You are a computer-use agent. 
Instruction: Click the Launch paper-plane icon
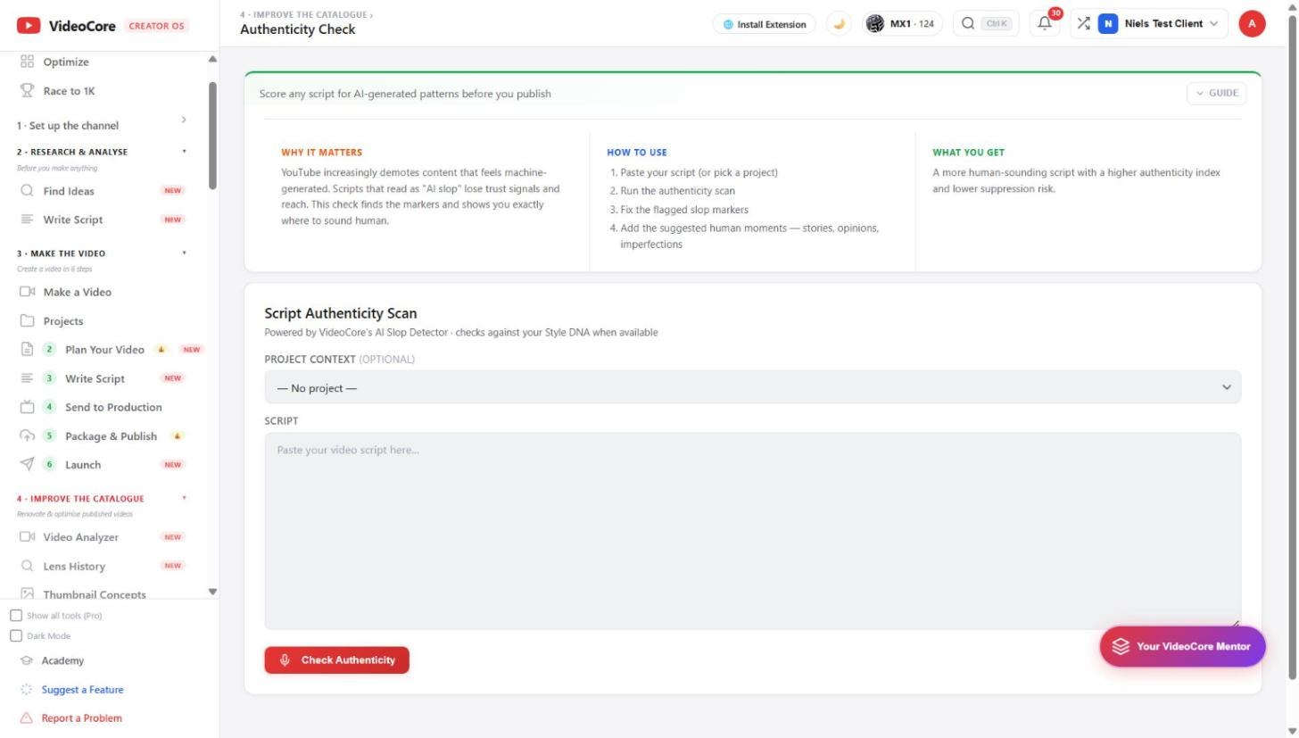pos(27,465)
